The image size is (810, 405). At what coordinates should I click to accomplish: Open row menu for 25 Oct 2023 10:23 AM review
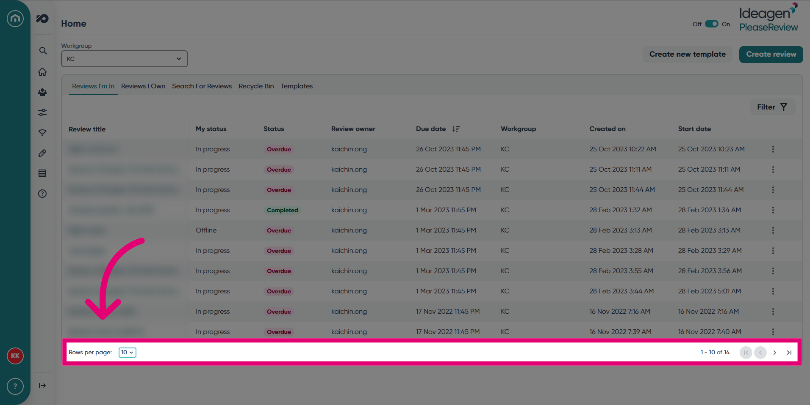pyautogui.click(x=773, y=149)
